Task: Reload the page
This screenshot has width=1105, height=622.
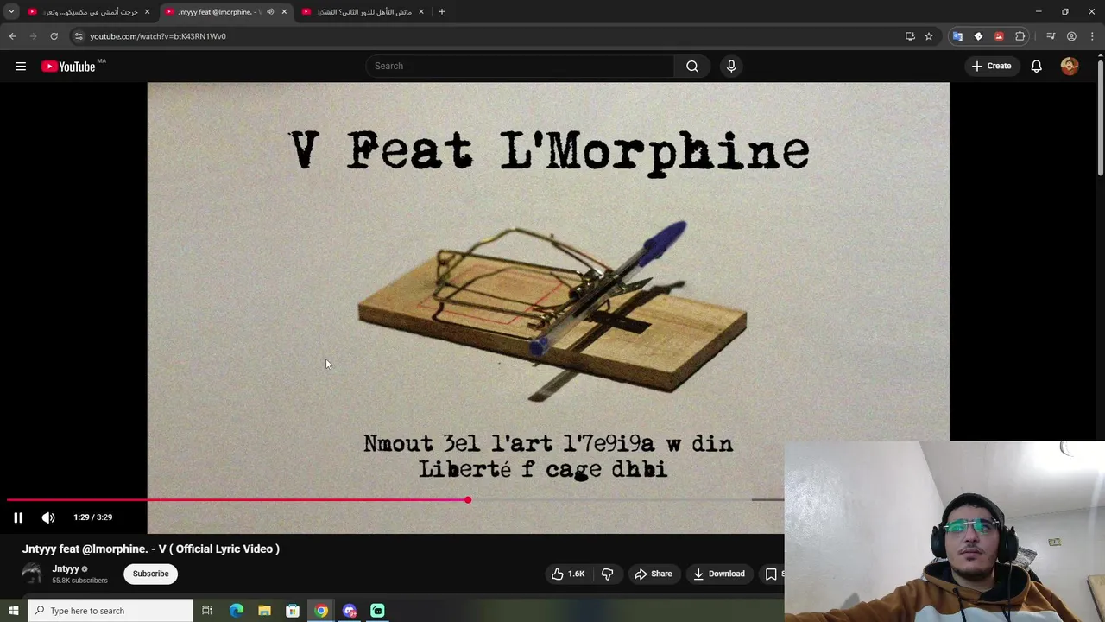Action: [54, 36]
